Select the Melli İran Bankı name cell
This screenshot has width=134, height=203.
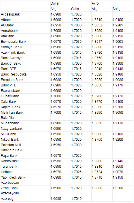click(x=13, y=115)
